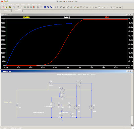
Task: Click the .model MySwitch directive text
Action: pos(76,75)
